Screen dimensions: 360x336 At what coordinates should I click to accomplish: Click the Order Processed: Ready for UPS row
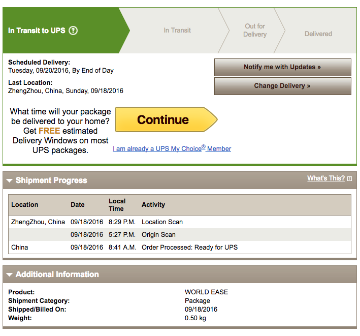click(x=180, y=247)
